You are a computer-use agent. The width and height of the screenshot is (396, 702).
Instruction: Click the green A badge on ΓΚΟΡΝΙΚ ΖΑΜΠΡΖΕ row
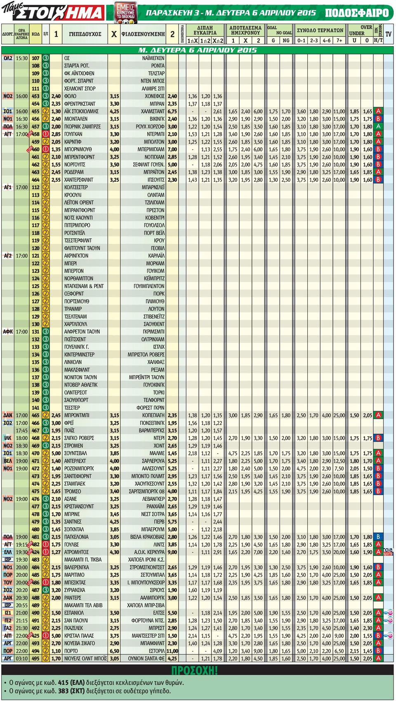(x=378, y=126)
